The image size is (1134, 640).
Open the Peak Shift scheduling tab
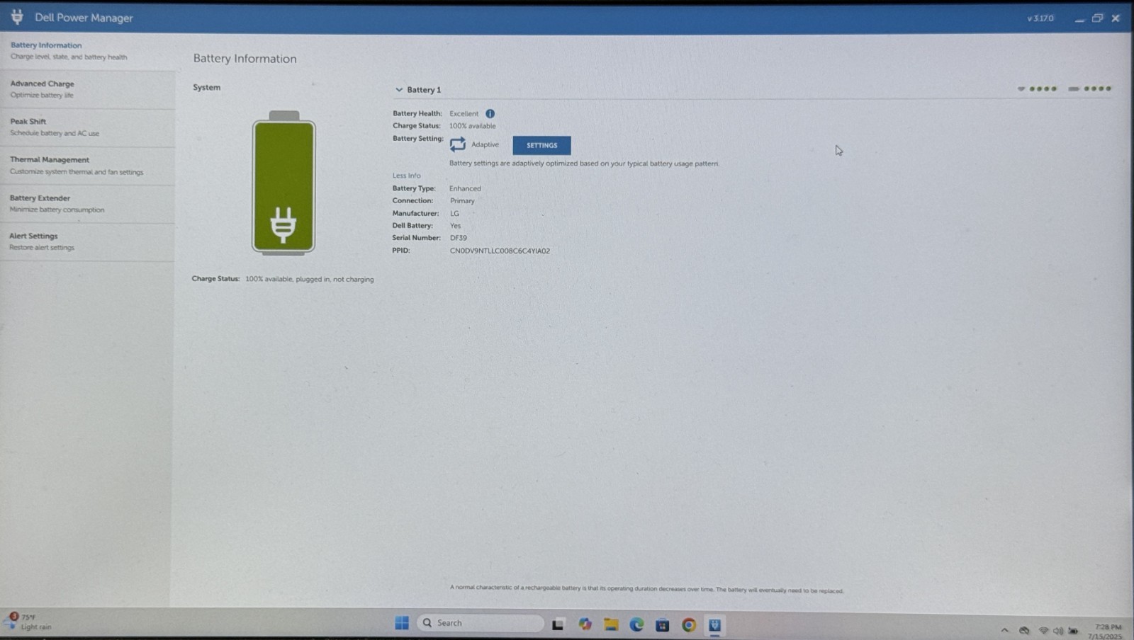(x=86, y=127)
